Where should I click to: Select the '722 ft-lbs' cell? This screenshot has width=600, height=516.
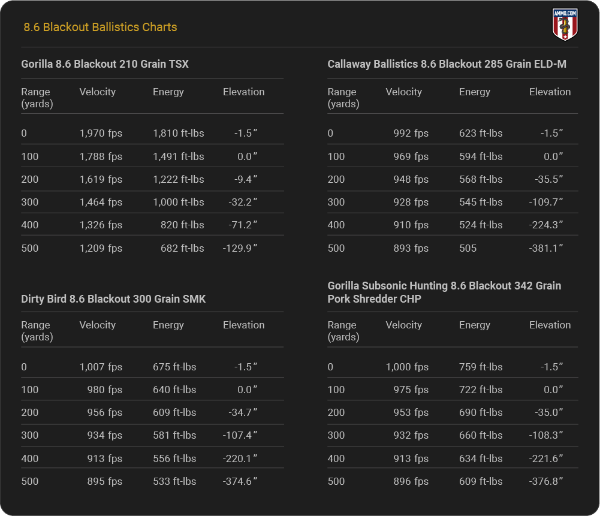tap(481, 390)
